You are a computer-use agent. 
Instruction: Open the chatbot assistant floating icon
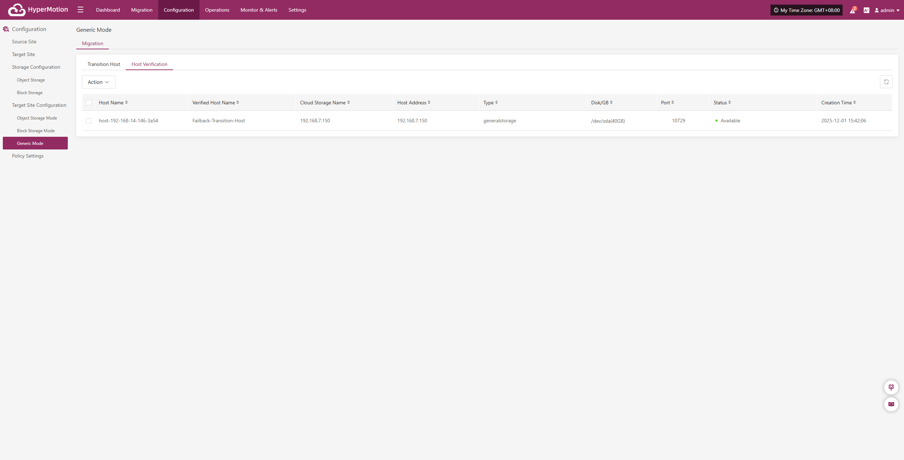(891, 387)
